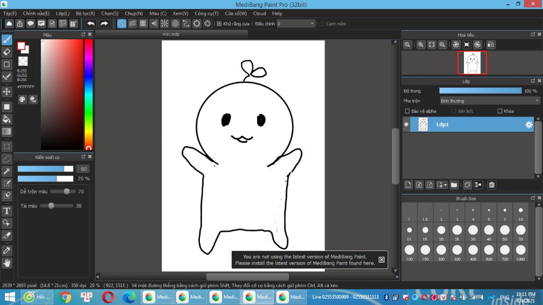The width and height of the screenshot is (543, 305).
Task: Open the Tệp(F) menu
Action: click(10, 13)
